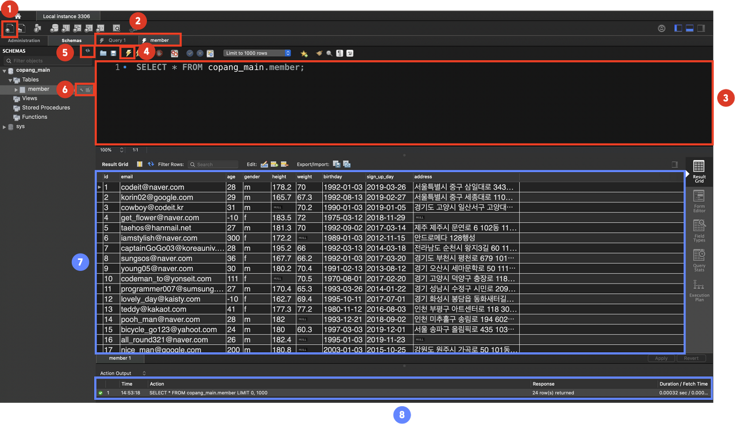Image resolution: width=735 pixels, height=424 pixels.
Task: Commit the transaction checkmark icon
Action: point(189,53)
